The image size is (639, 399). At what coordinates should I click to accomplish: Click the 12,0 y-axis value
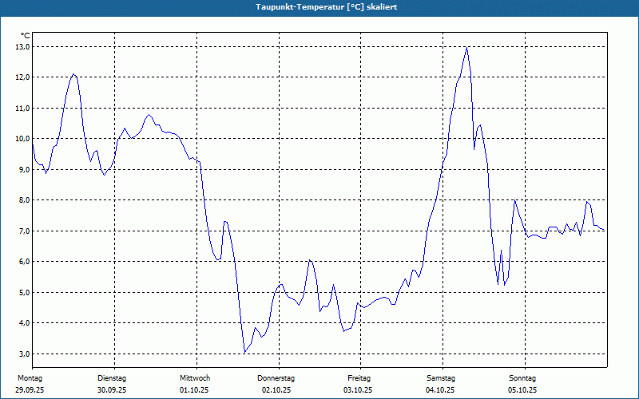(23, 77)
